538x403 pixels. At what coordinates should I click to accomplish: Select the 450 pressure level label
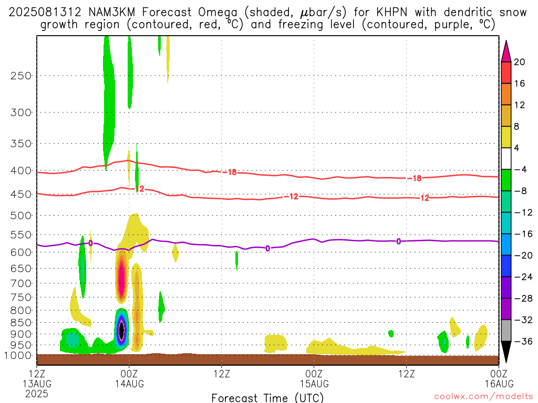21,194
